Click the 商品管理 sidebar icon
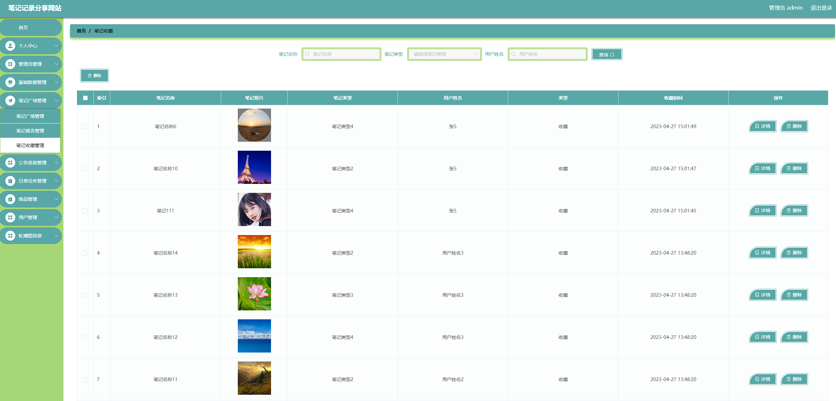836x401 pixels. tap(10, 199)
